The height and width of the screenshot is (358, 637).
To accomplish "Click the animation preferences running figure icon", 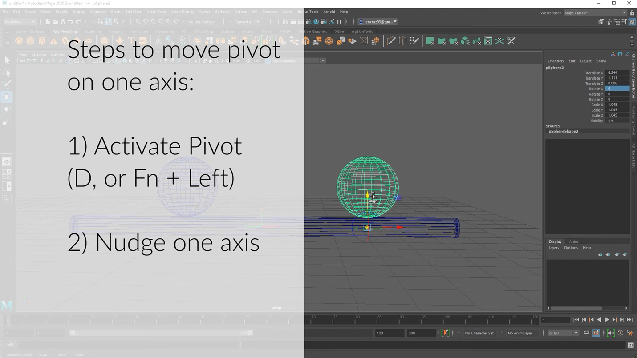I will point(630,333).
